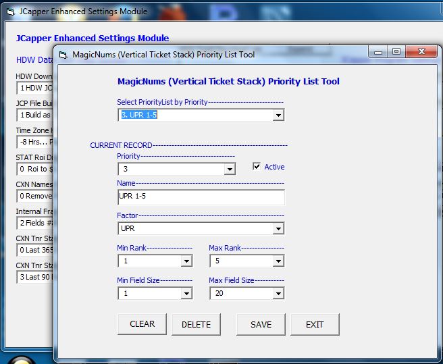Open the Min Rank dropdown
443x364 pixels.
click(x=186, y=261)
